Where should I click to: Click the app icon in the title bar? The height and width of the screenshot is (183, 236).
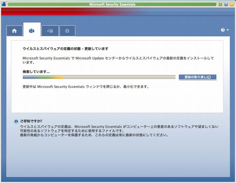tap(3, 4)
